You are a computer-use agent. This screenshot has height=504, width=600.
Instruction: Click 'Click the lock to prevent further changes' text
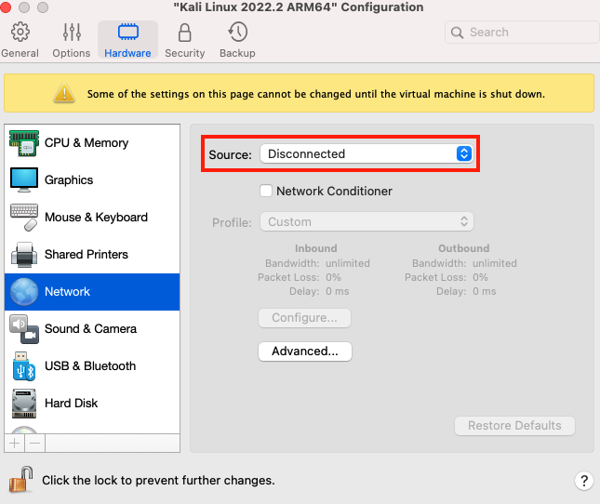coord(158,481)
